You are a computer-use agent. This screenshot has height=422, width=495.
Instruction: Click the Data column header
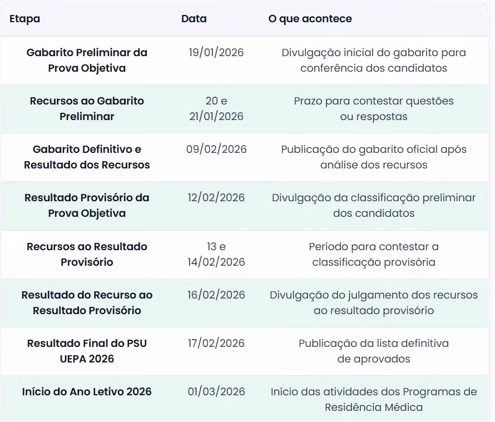(x=194, y=18)
